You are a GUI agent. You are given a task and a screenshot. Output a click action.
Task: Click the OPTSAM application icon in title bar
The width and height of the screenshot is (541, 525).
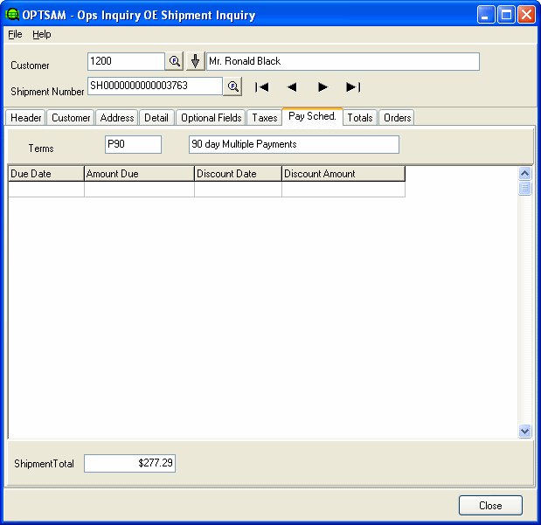click(12, 15)
